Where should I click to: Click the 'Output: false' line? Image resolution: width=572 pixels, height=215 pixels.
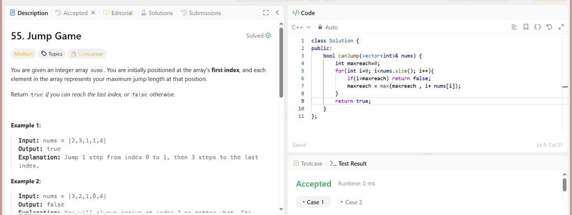coord(41,204)
